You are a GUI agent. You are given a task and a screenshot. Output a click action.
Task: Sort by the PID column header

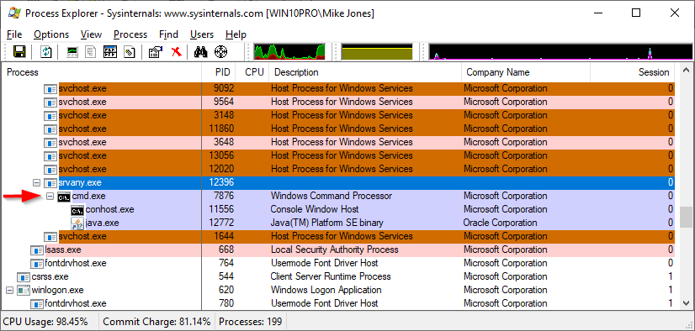[218, 72]
